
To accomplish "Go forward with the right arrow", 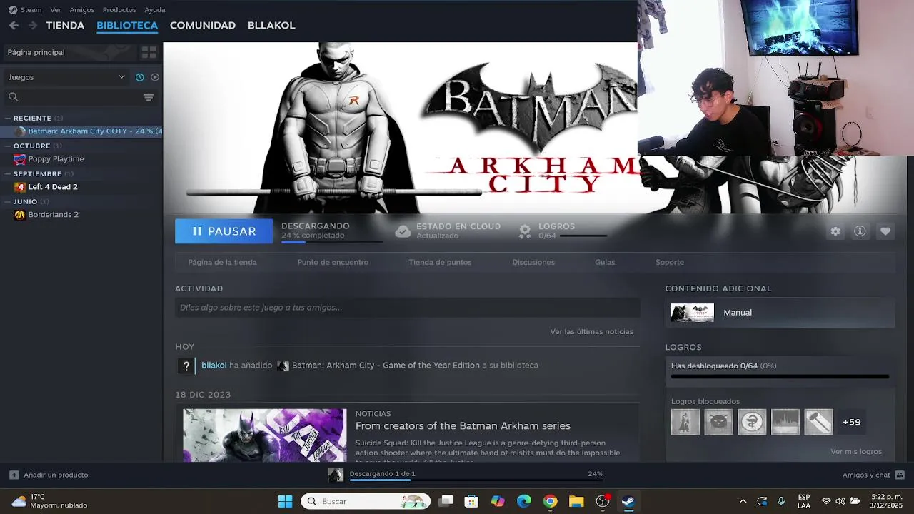I will 32,25.
